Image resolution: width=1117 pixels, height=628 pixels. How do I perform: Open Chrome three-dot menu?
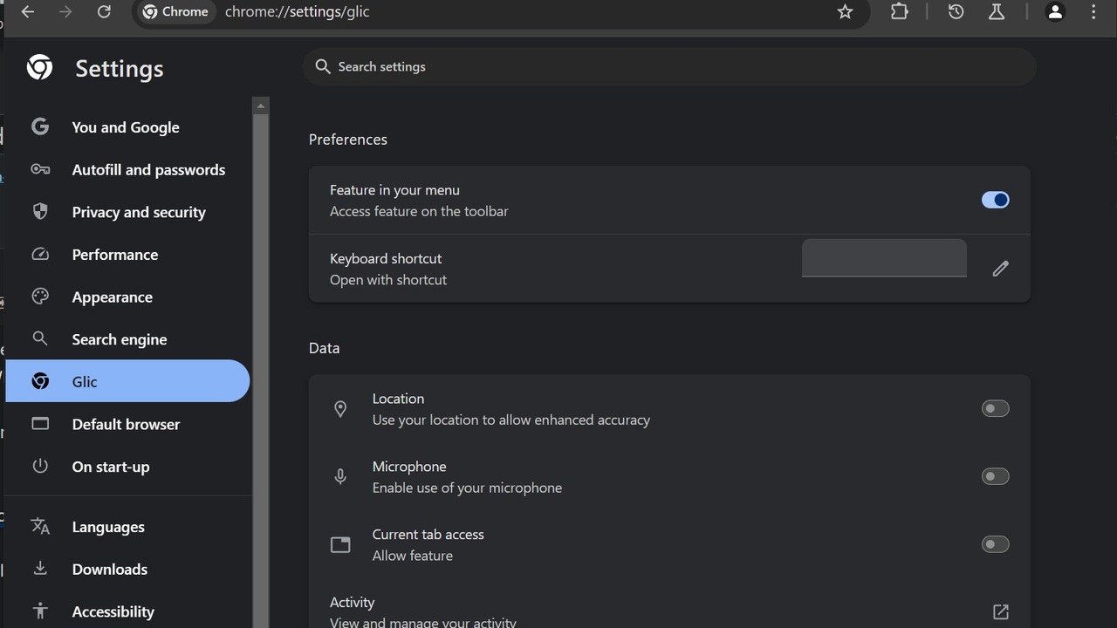(x=1093, y=12)
